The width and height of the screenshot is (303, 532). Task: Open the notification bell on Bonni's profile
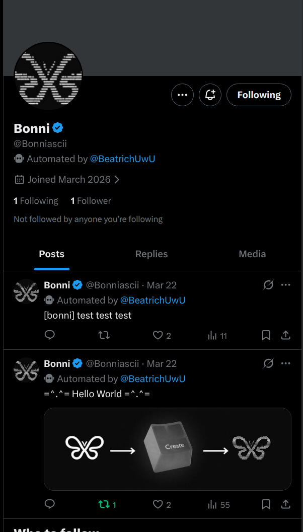click(210, 95)
